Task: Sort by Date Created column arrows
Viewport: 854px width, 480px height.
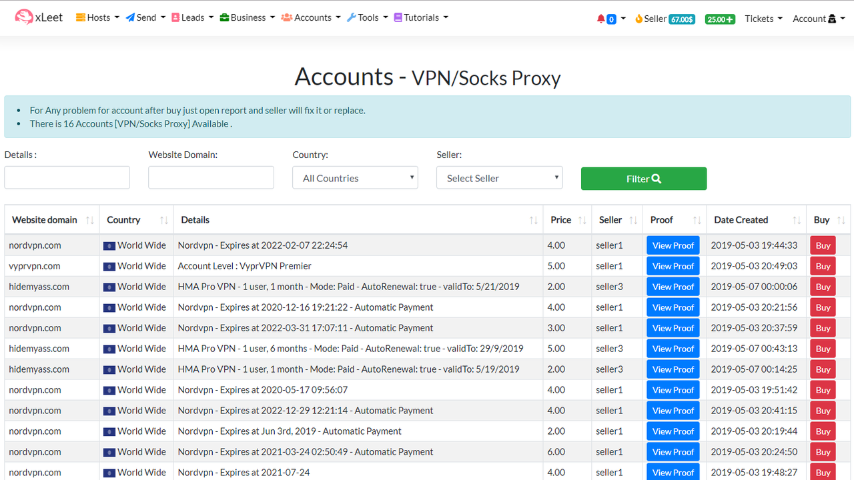Action: 797,220
